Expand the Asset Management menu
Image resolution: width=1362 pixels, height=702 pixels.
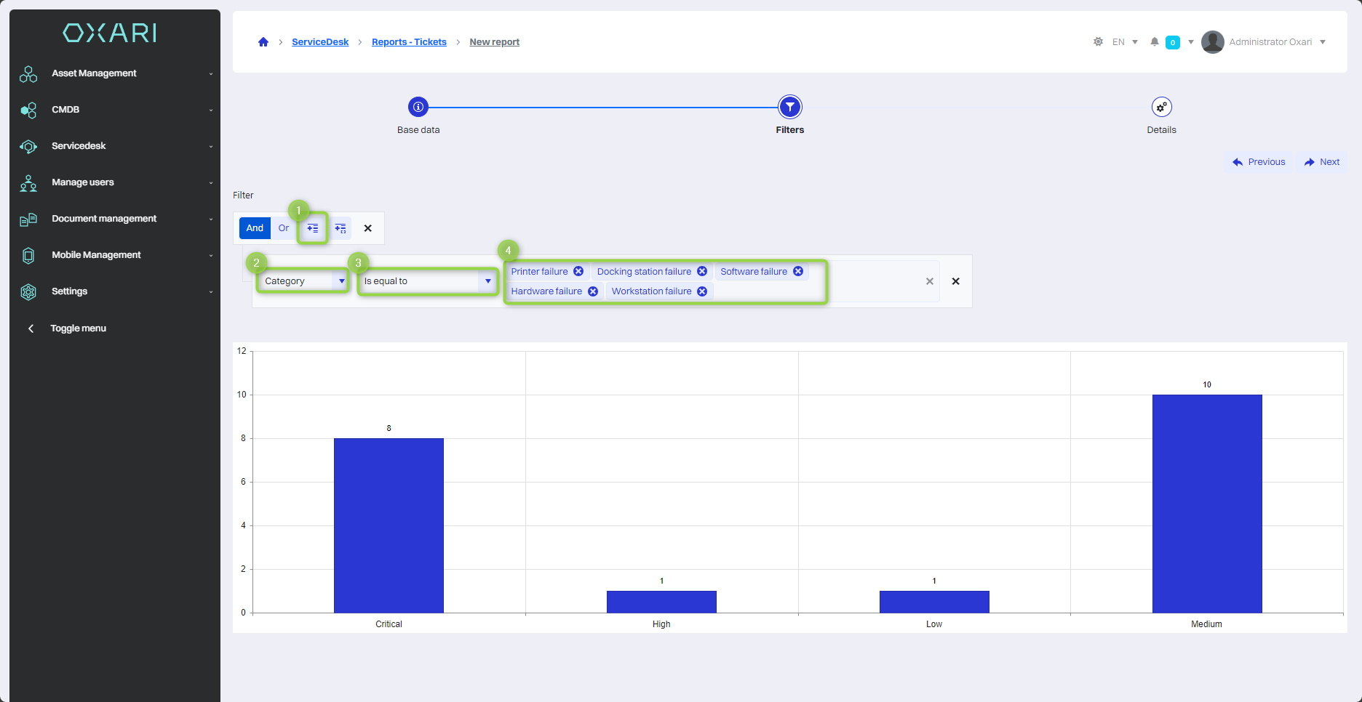[x=116, y=73]
